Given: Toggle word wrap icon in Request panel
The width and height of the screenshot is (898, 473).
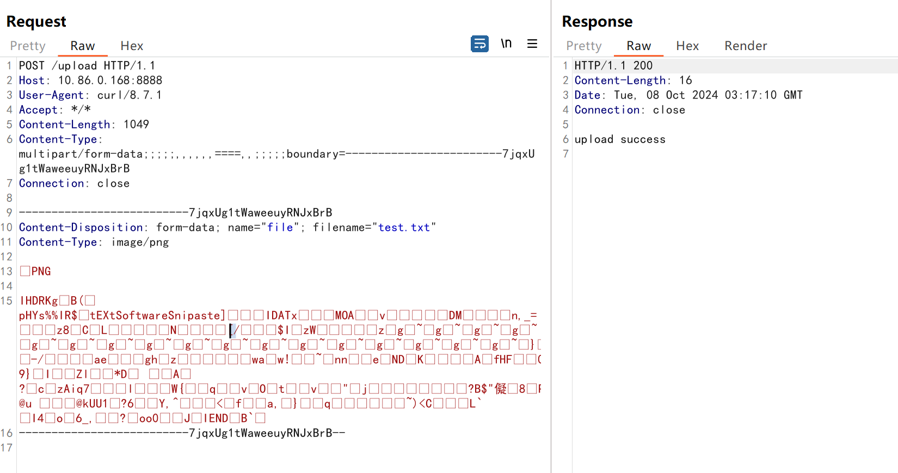Looking at the screenshot, I should click(x=479, y=44).
